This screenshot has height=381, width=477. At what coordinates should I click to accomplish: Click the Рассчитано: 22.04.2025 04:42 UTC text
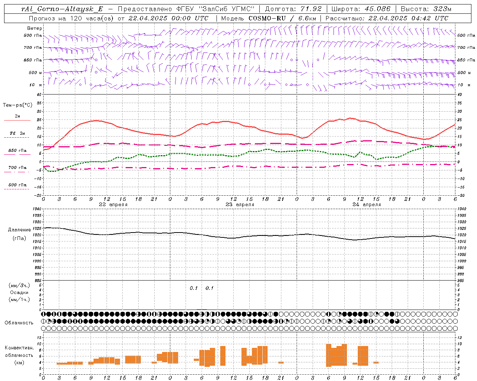(x=387, y=18)
